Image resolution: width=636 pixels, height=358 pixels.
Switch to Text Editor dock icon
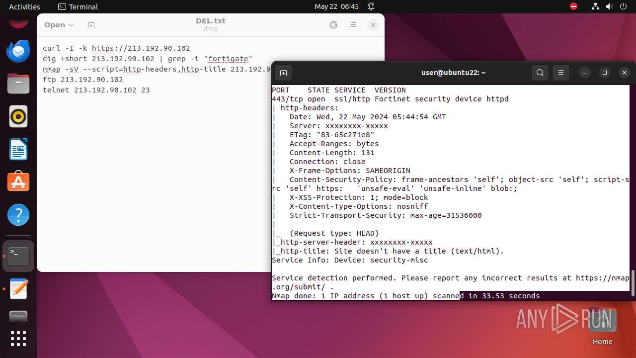point(18,289)
